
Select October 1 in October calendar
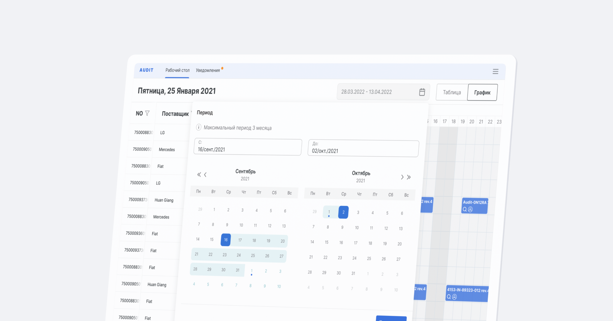[329, 212]
